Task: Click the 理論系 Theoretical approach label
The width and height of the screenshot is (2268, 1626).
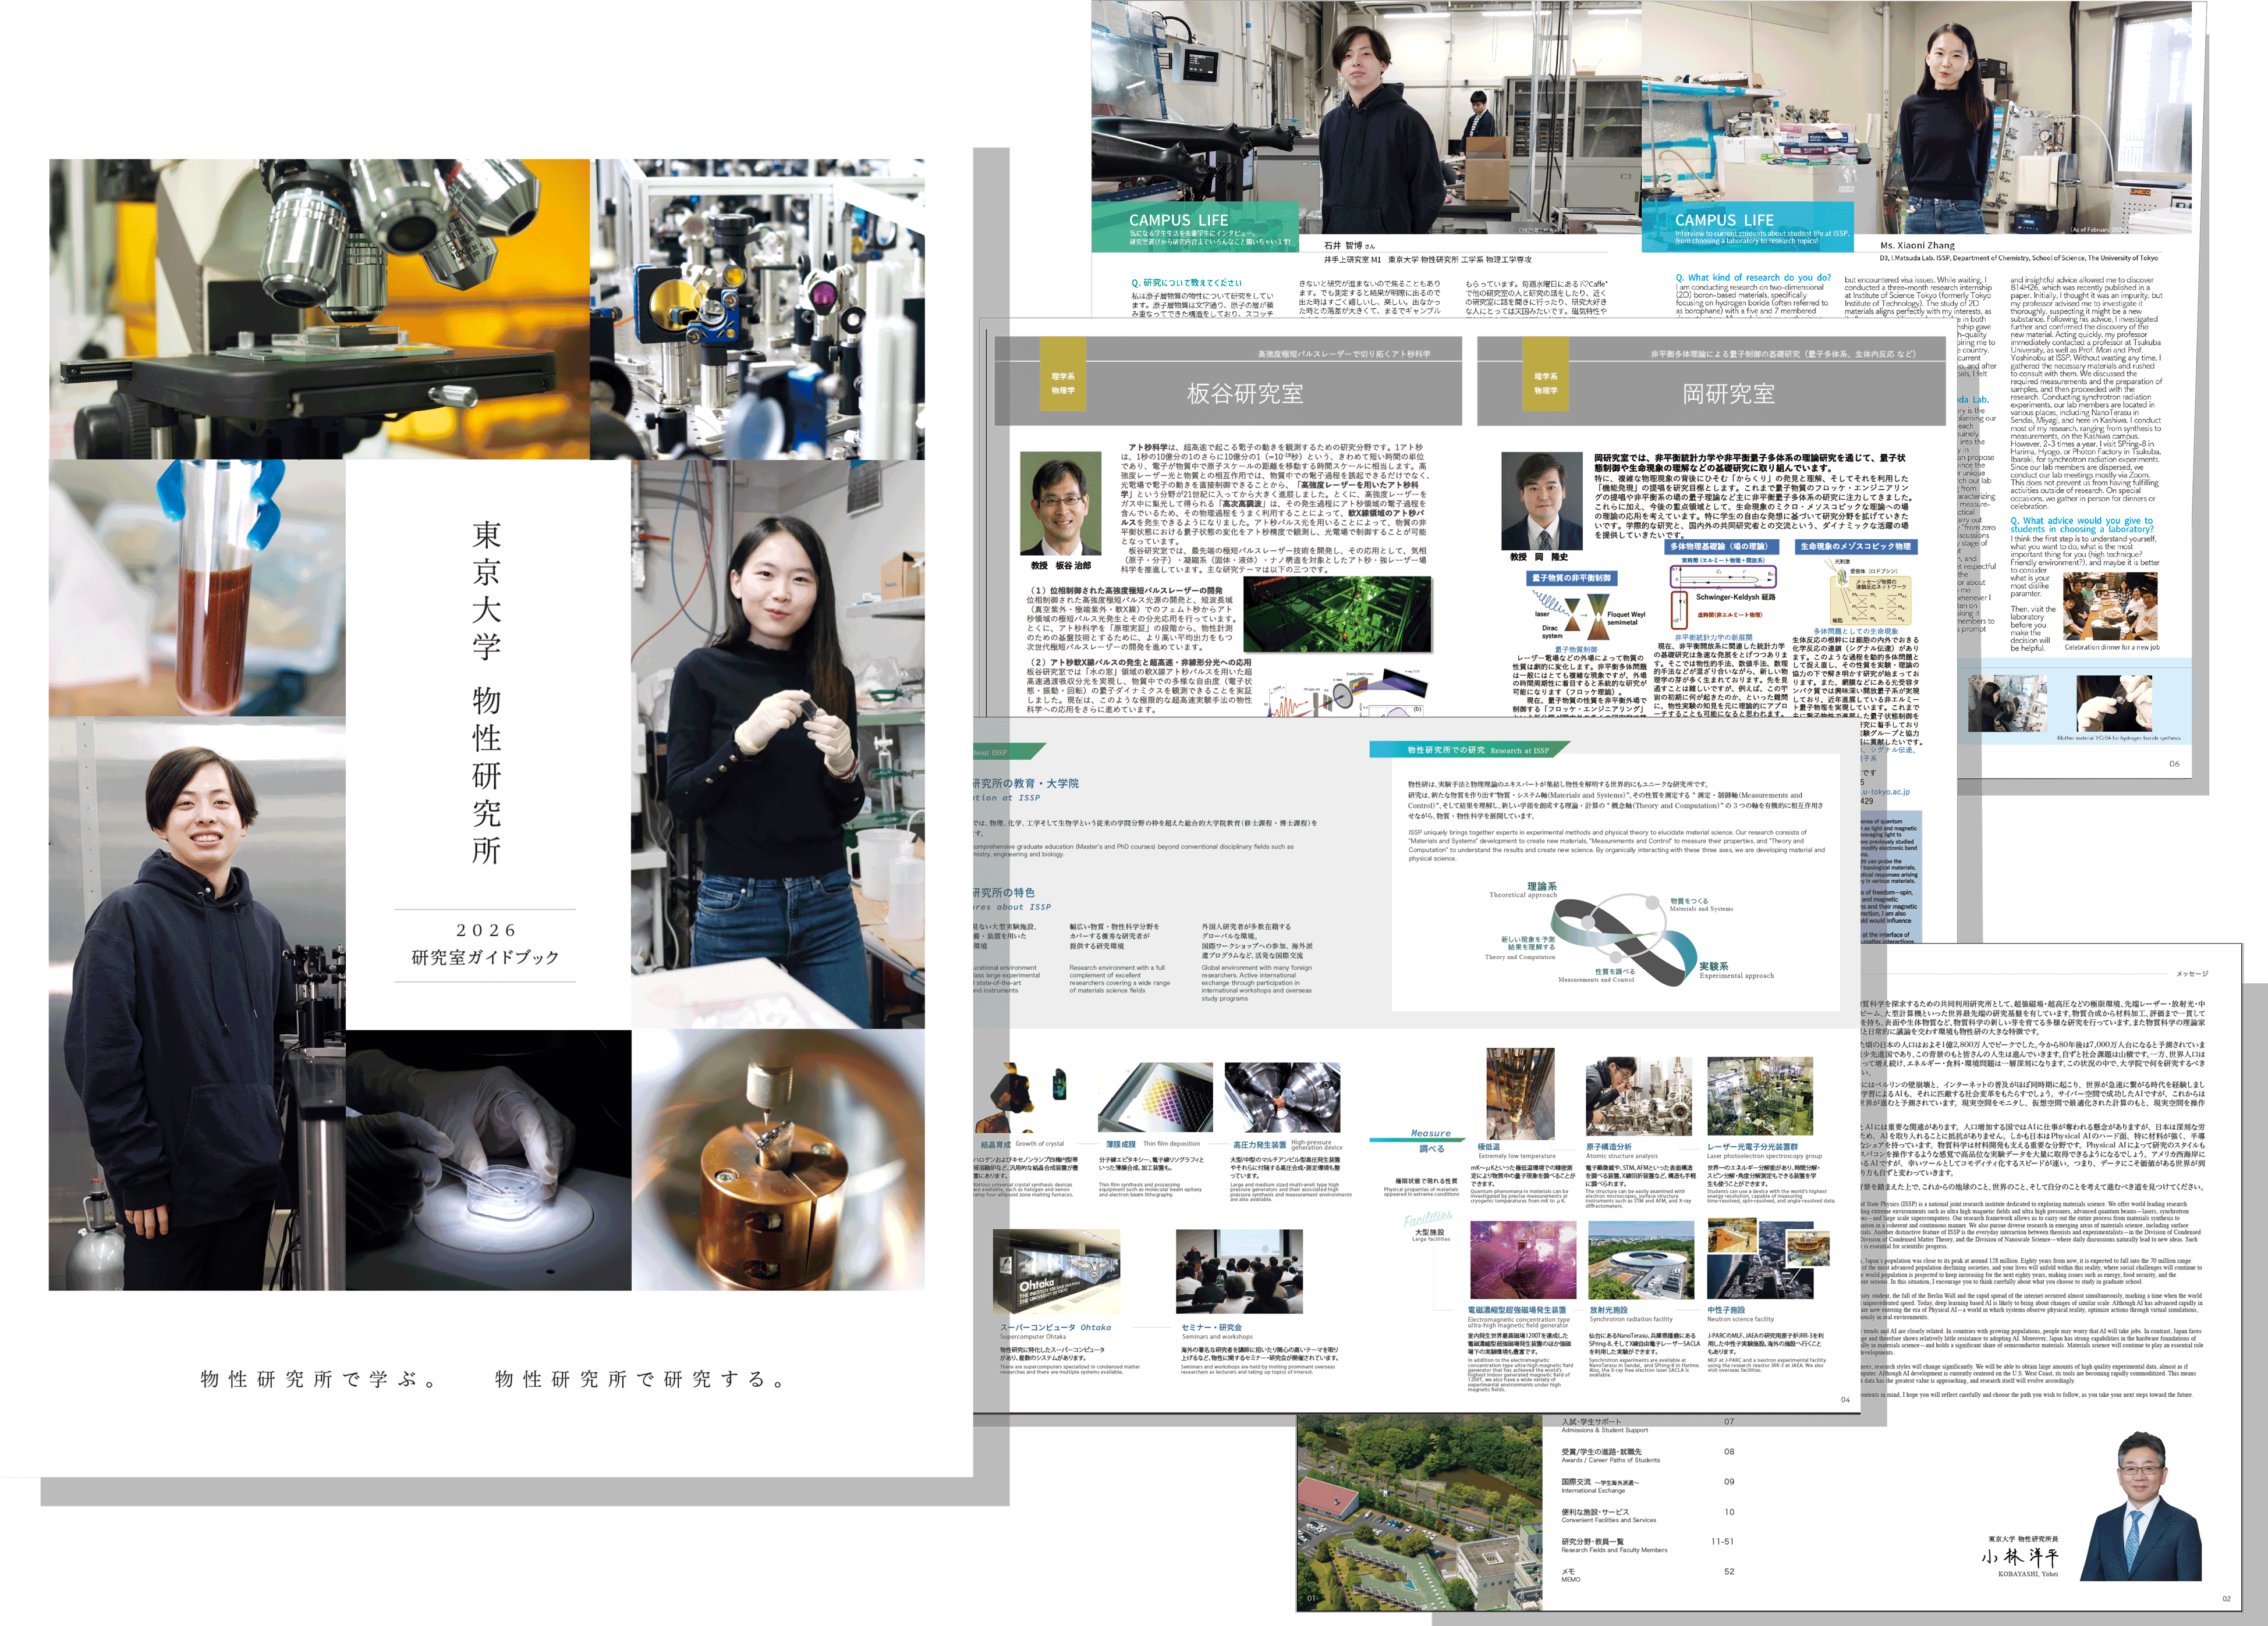Action: point(1524,890)
